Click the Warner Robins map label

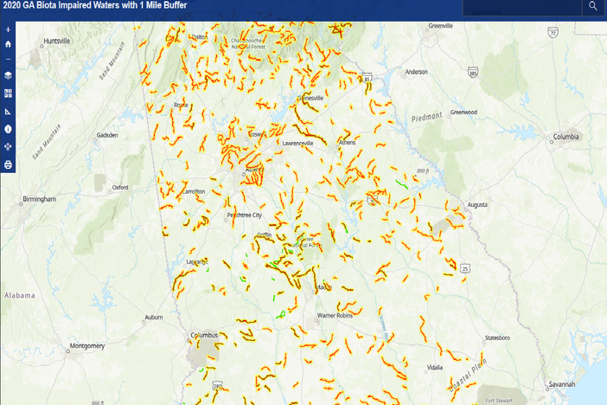coord(334,316)
